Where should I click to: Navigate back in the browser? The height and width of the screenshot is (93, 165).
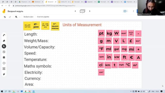click(x=2, y=6)
